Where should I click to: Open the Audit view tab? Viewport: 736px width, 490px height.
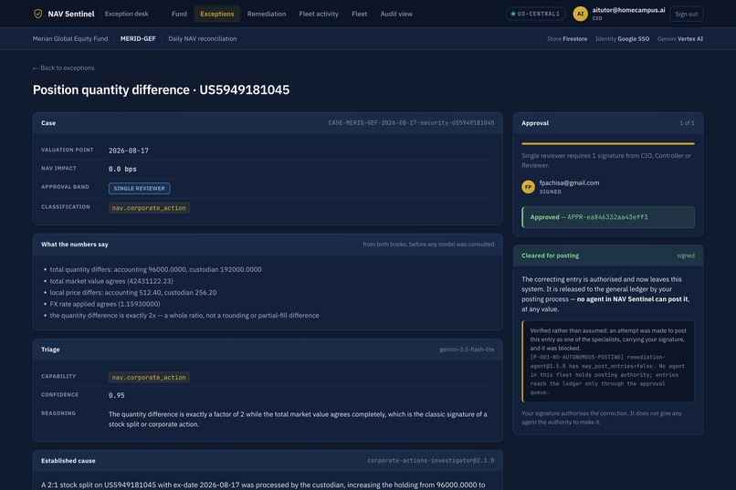pos(396,14)
